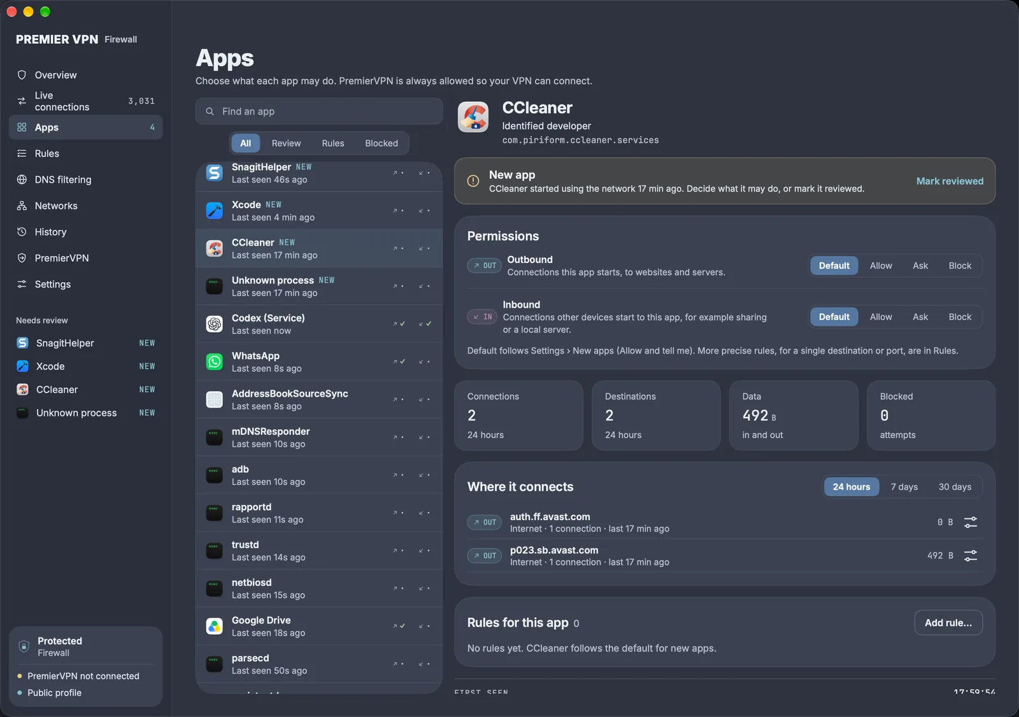Open Live connections in the sidebar
The width and height of the screenshot is (1019, 717).
(x=86, y=101)
